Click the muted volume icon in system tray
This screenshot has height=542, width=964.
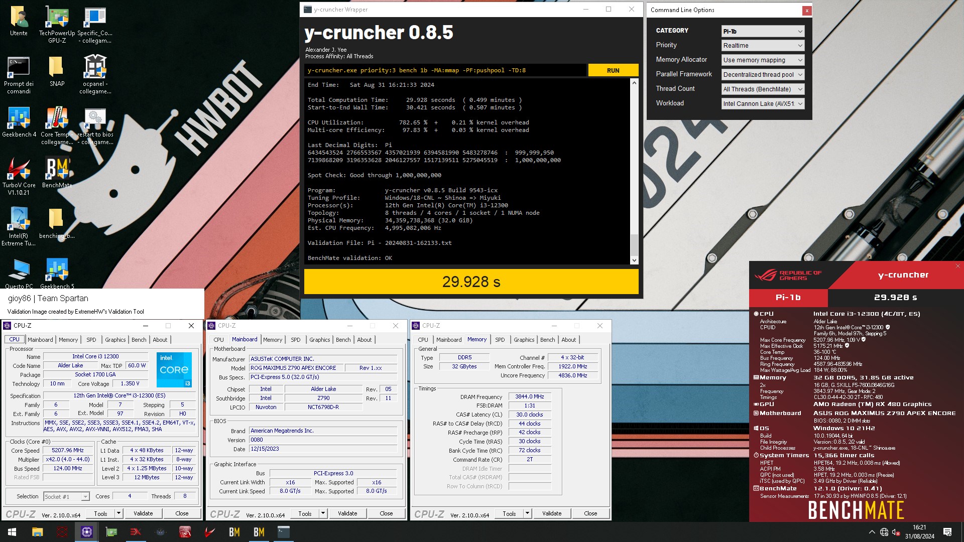[x=896, y=532]
